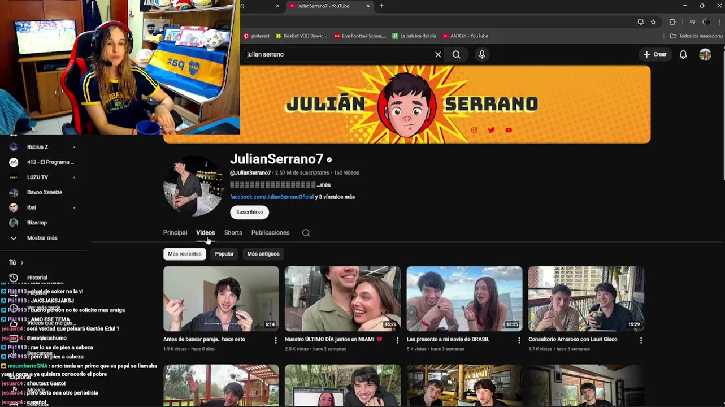Bookmark this page with the star icon
The image size is (725, 407).
pyautogui.click(x=653, y=22)
